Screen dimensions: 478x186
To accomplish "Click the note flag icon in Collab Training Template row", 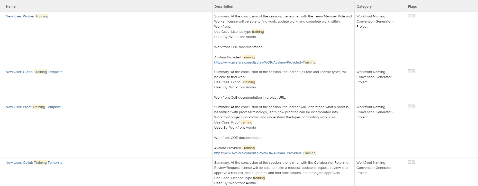I will [410, 162].
